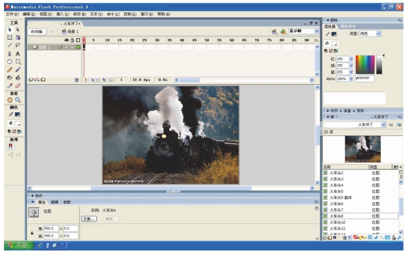This screenshot has height=256, width=414.
Task: Click the 时间轴 toggle button
Action: tap(37, 31)
